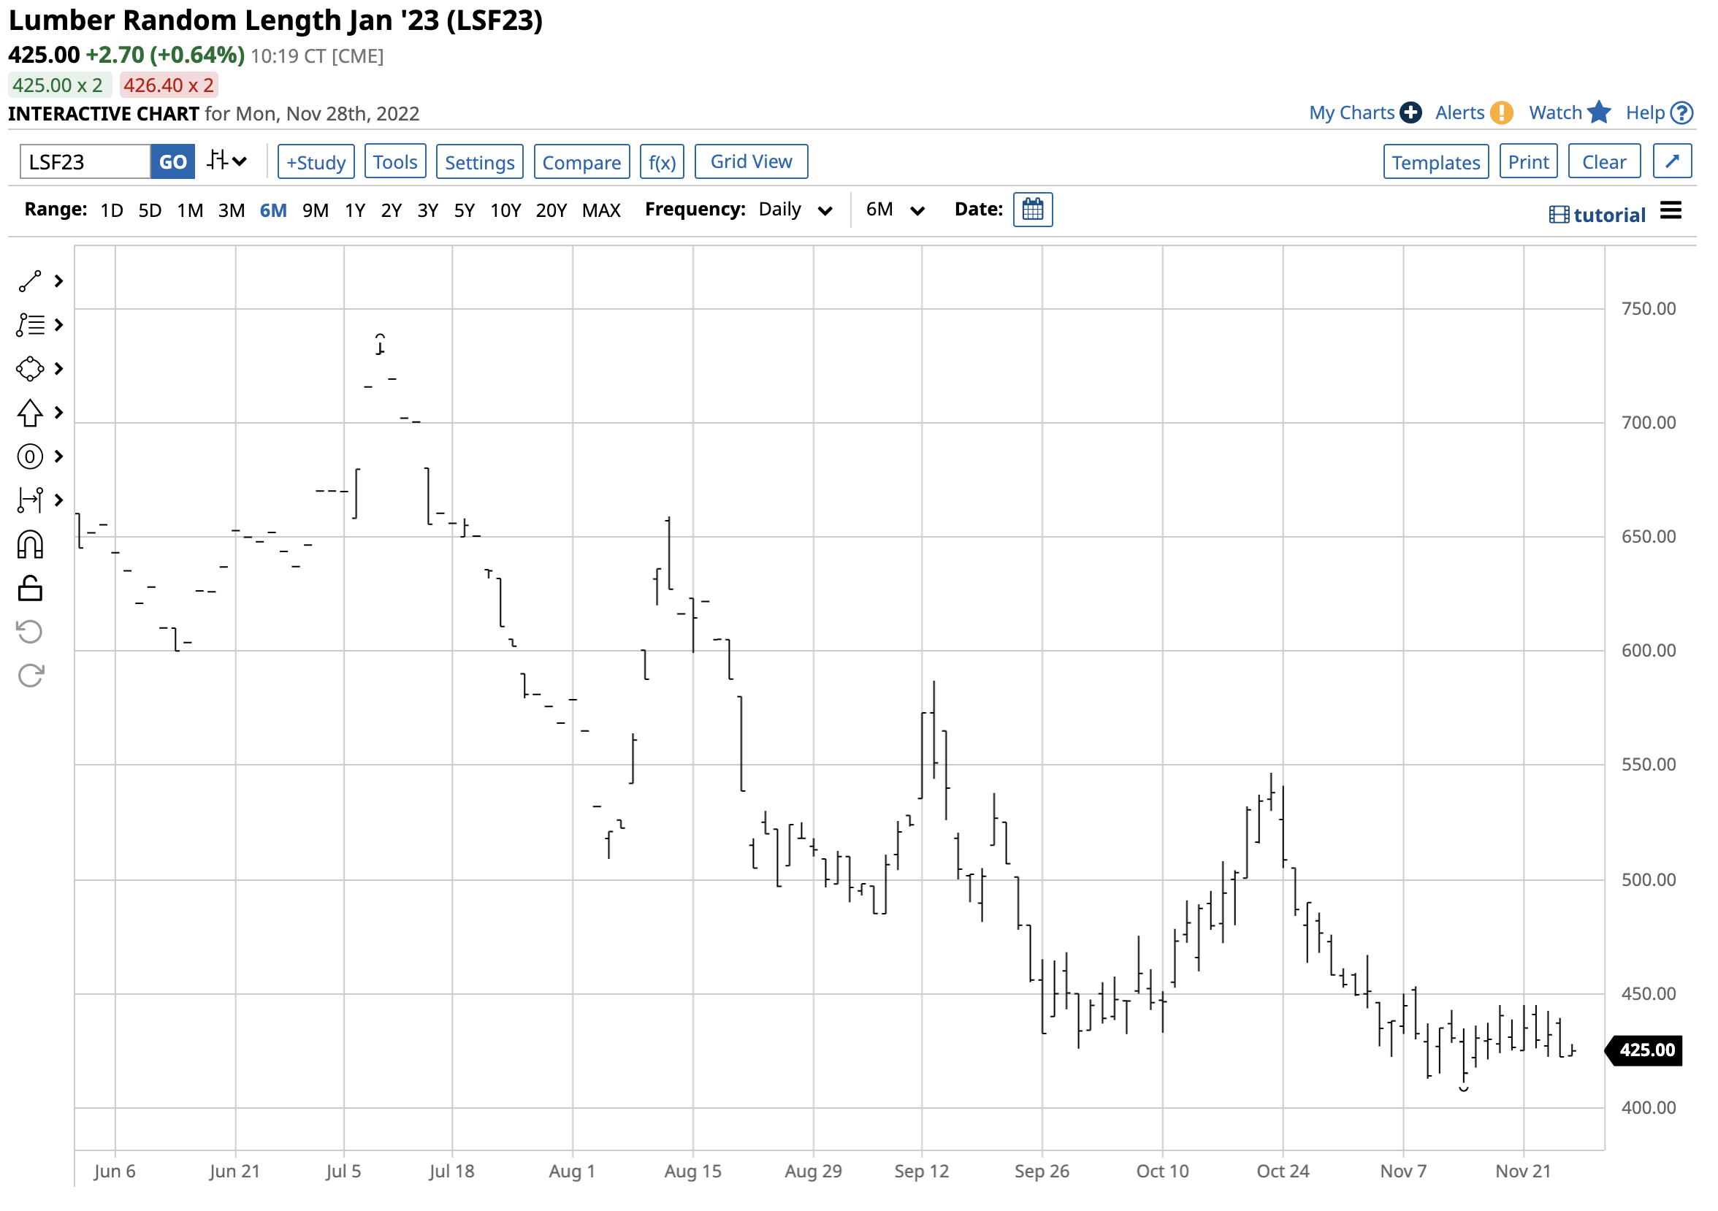The height and width of the screenshot is (1211, 1718).
Task: Open the bar type chart style dropdown
Action: click(226, 161)
